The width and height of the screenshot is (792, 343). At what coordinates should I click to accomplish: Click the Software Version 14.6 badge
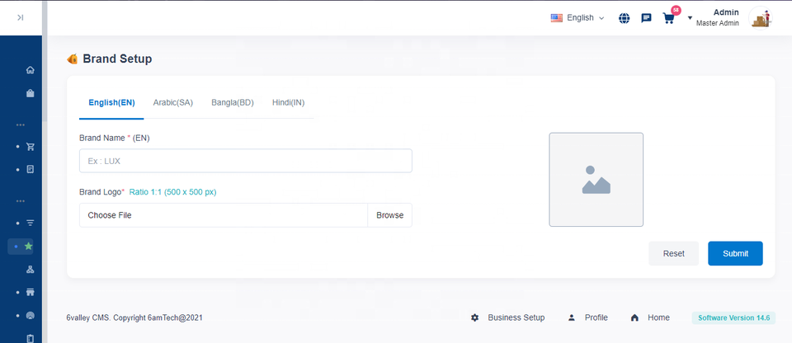click(x=733, y=317)
